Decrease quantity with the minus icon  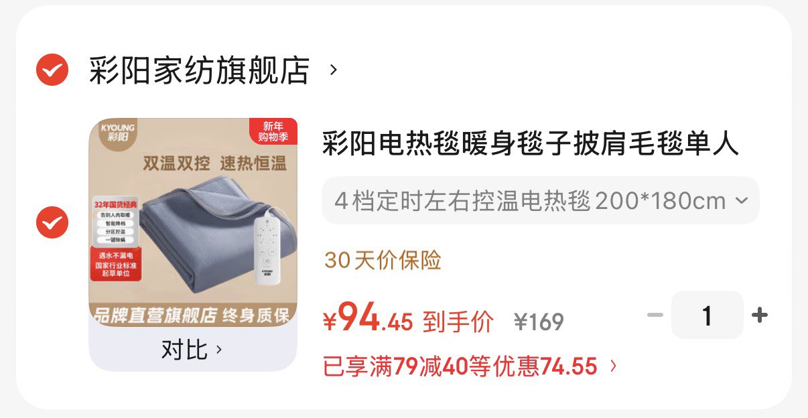pos(655,315)
